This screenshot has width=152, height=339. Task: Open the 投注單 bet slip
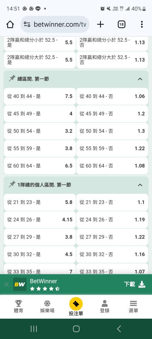pos(76,306)
